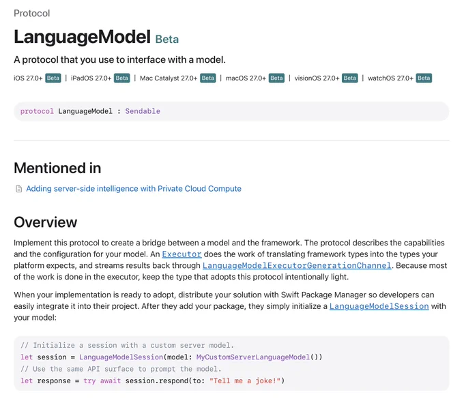Click session.respond in the code sample
Viewport: 464px width, 403px height.
click(157, 380)
